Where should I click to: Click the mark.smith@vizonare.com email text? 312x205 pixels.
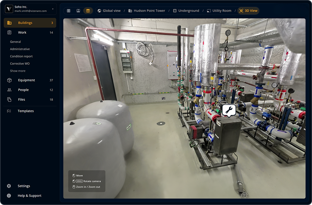30,11
